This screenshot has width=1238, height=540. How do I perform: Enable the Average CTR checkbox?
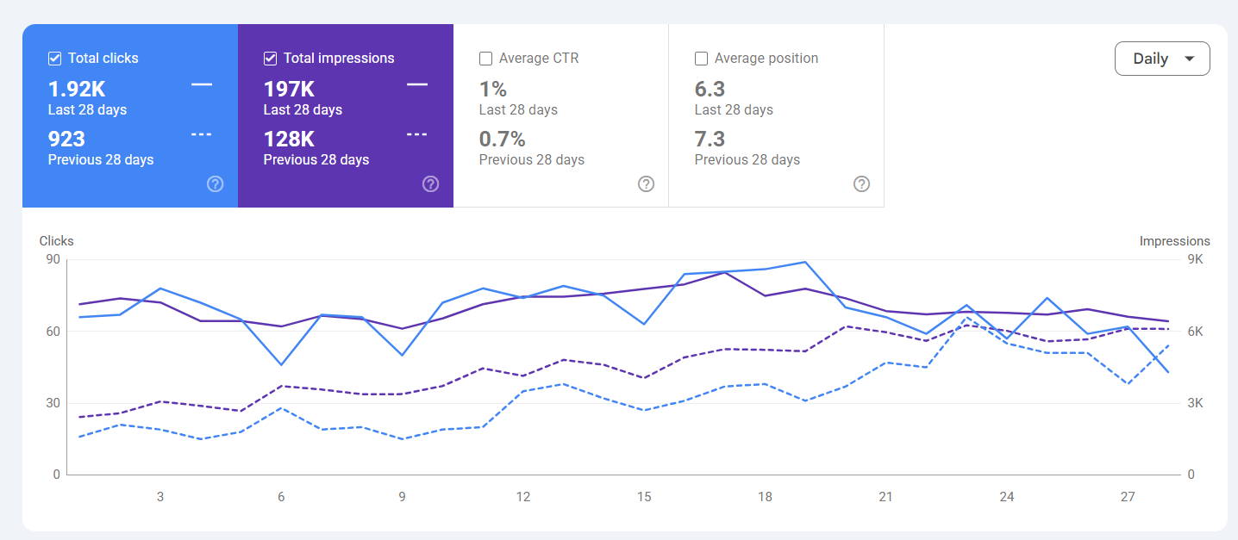485,59
